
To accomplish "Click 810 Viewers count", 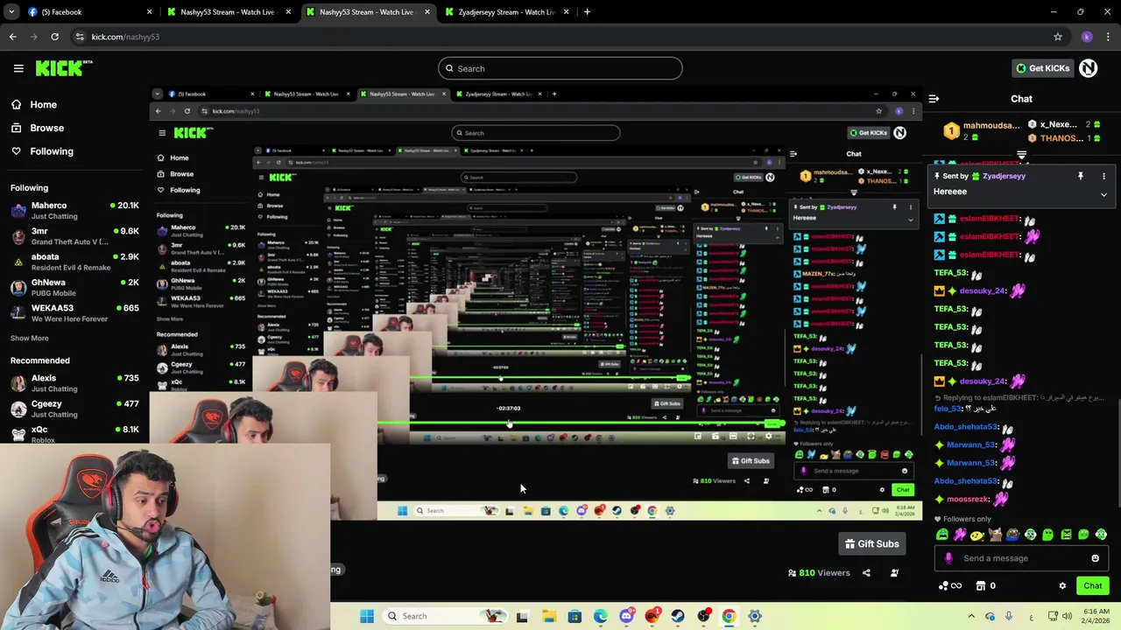I will (818, 573).
